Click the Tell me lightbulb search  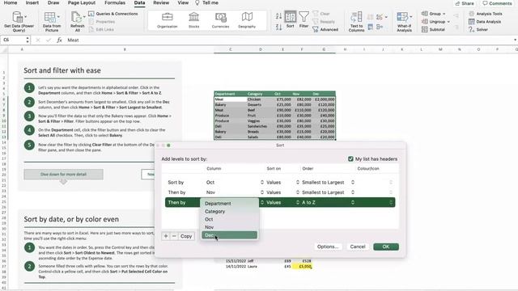click(206, 2)
